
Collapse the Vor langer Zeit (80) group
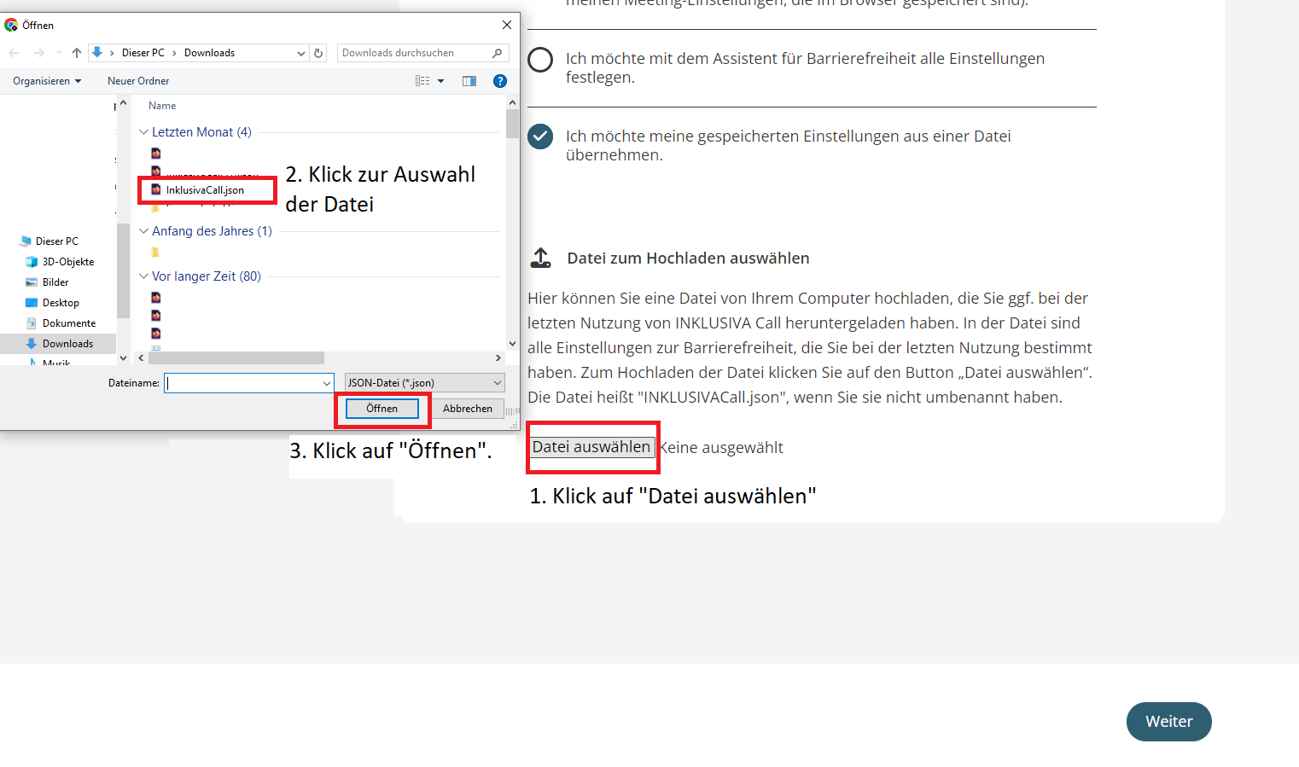(143, 276)
